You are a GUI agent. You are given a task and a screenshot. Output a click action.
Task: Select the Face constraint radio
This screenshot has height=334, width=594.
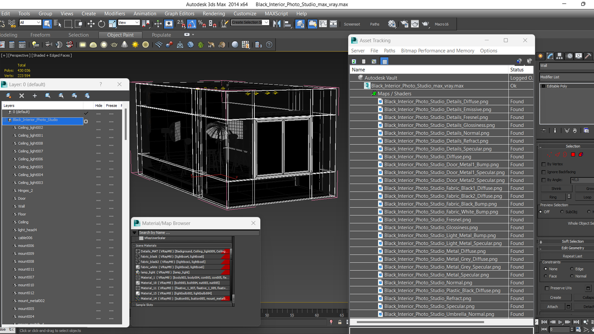(x=545, y=276)
